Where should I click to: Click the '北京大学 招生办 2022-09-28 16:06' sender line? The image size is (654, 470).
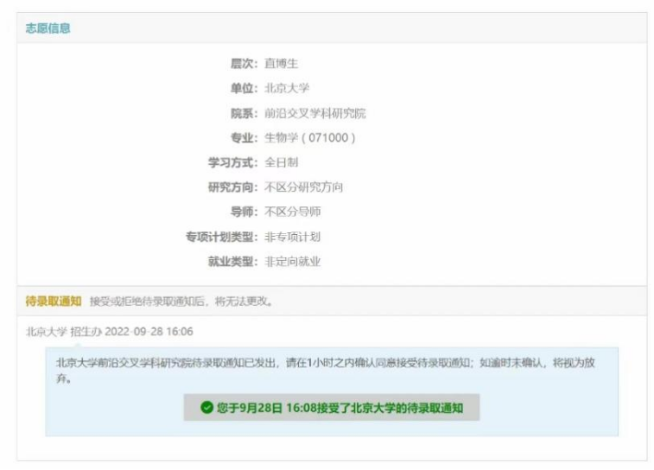pyautogui.click(x=110, y=332)
